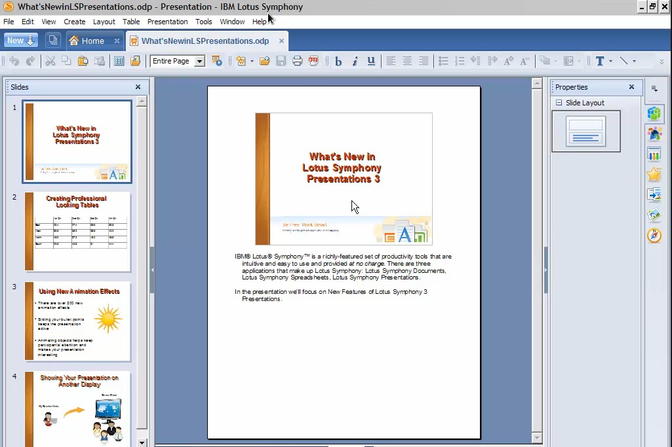Viewport: 672px width, 447px height.
Task: Open the Line tool dropdown arrow
Action: click(x=634, y=61)
